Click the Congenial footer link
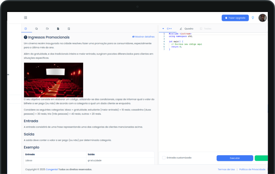The image size is (275, 174). 52,169
